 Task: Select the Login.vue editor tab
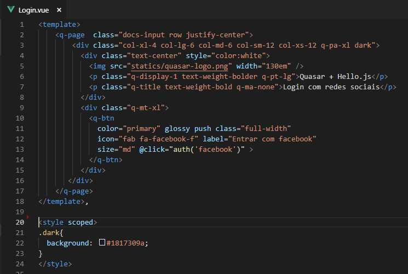pos(33,10)
